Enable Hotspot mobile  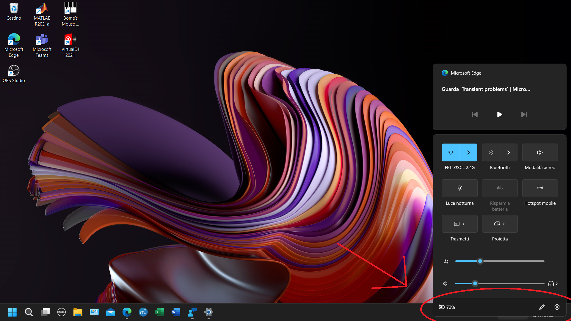540,188
